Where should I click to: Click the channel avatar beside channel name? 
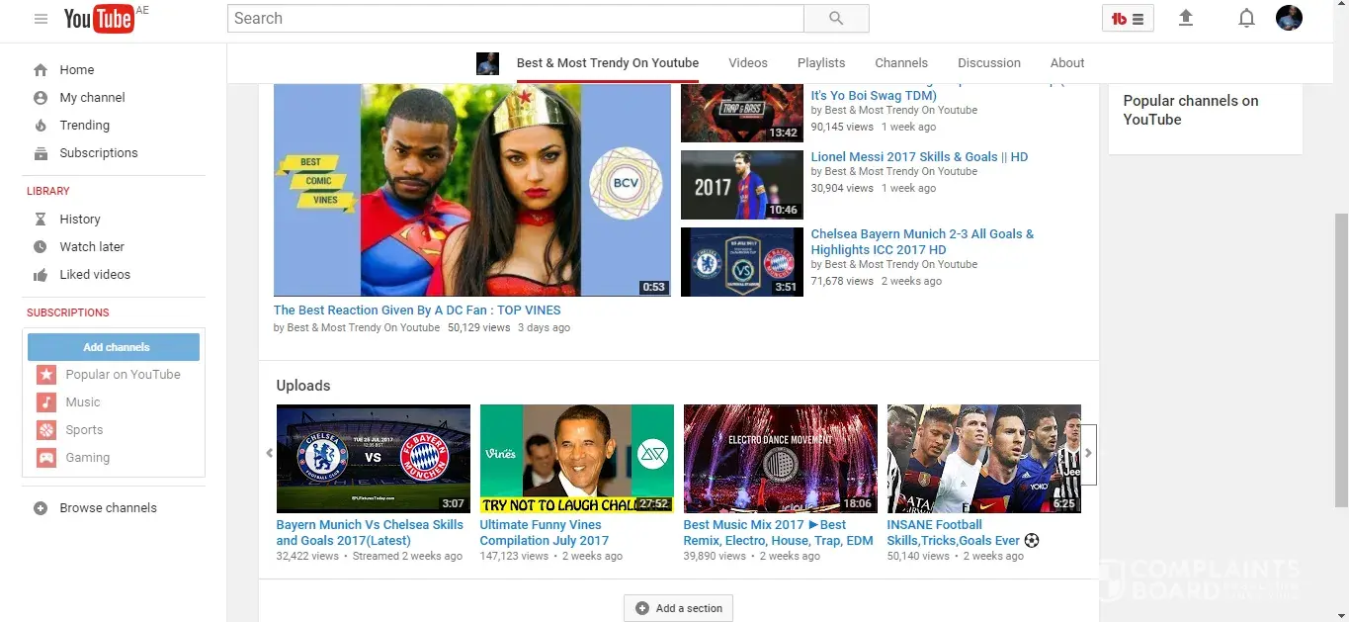(x=487, y=63)
